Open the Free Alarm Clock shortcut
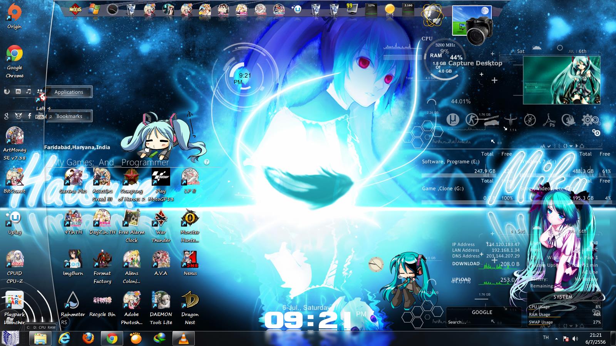Image resolution: width=616 pixels, height=346 pixels. [x=132, y=226]
